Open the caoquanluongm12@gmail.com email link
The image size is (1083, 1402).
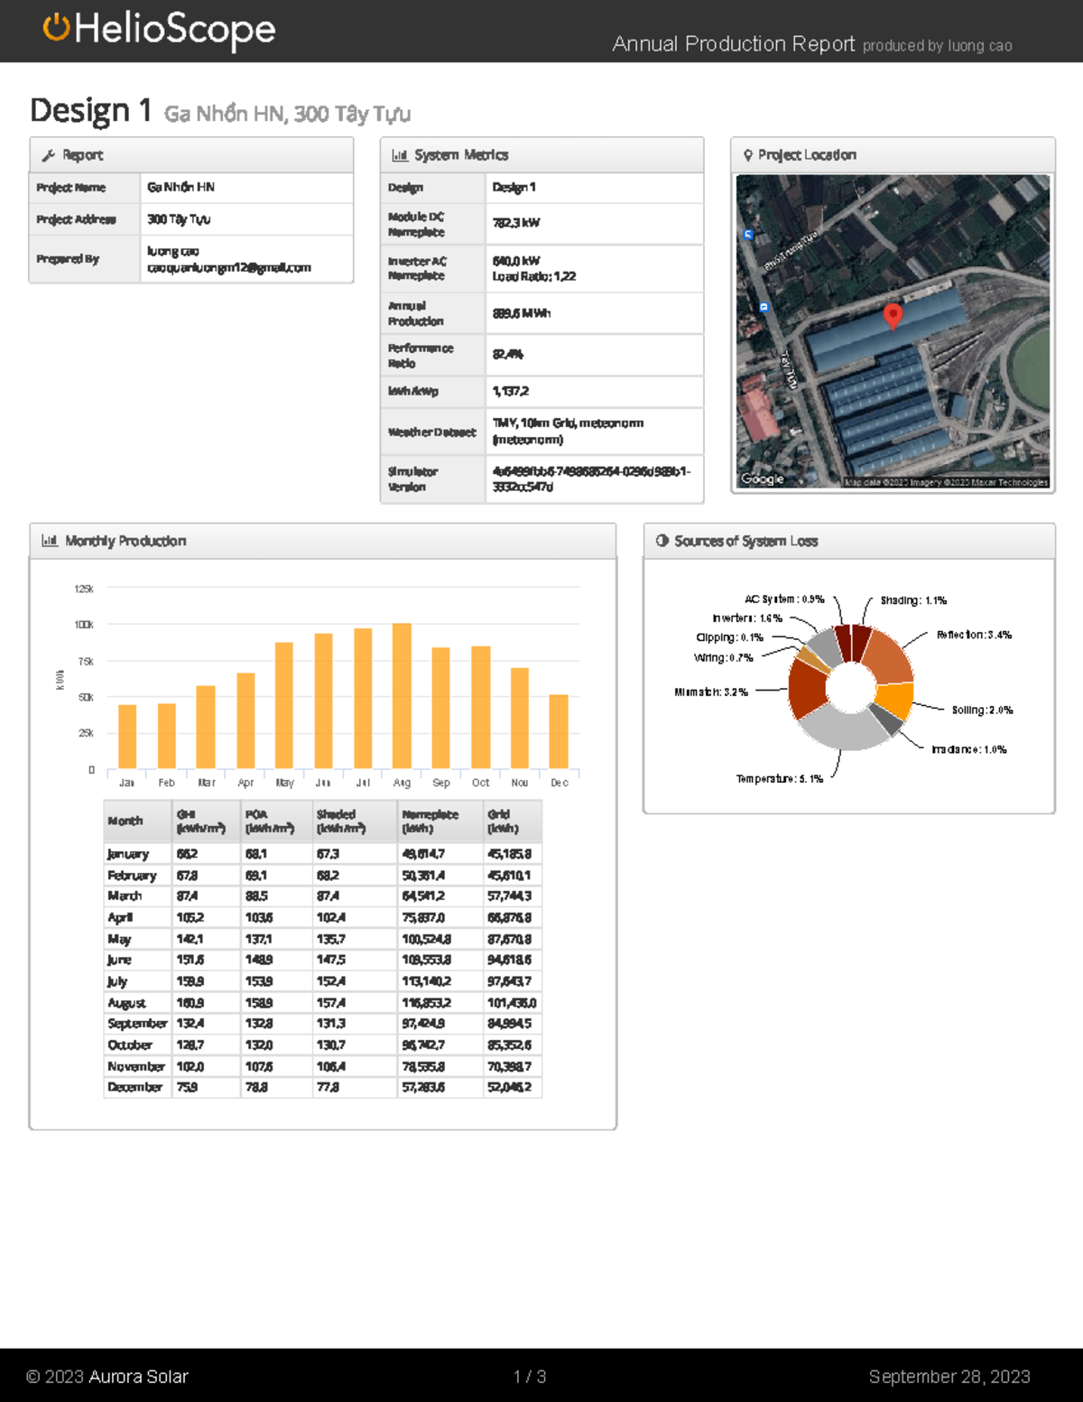(x=227, y=267)
